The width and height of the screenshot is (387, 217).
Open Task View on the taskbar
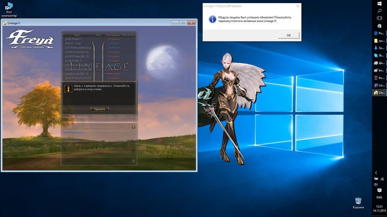(379, 18)
